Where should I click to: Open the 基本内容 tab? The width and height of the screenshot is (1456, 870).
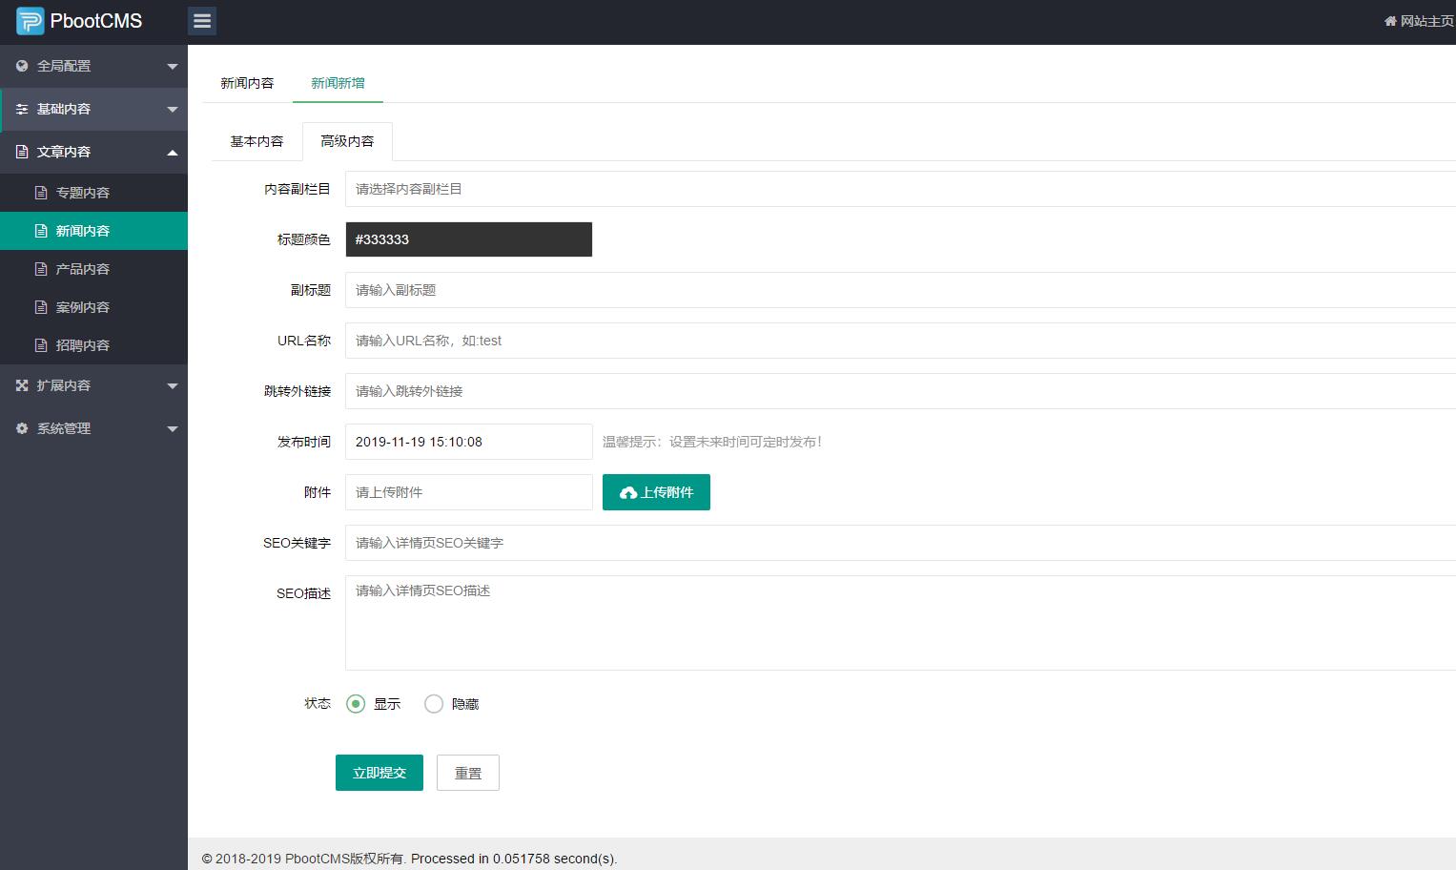tap(256, 141)
